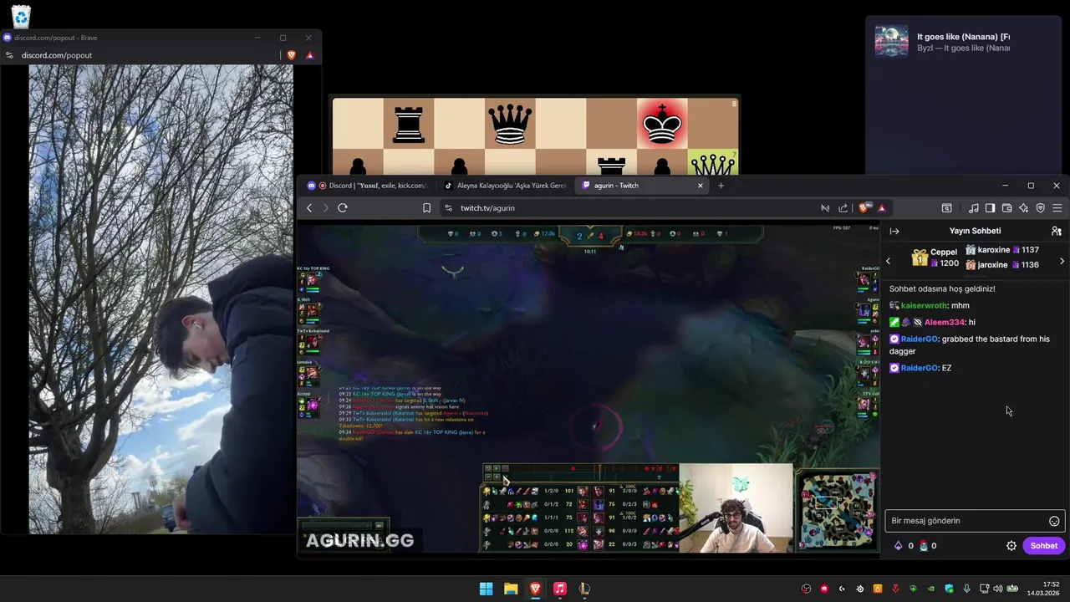1070x602 pixels.
Task: Open the Leo AI sparkle icon
Action: [x=1023, y=208]
